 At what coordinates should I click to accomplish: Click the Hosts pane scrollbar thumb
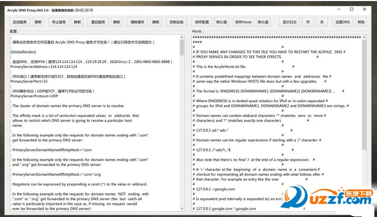point(364,95)
